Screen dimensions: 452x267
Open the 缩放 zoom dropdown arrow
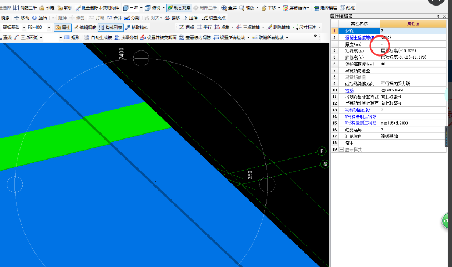pyautogui.click(x=258, y=8)
